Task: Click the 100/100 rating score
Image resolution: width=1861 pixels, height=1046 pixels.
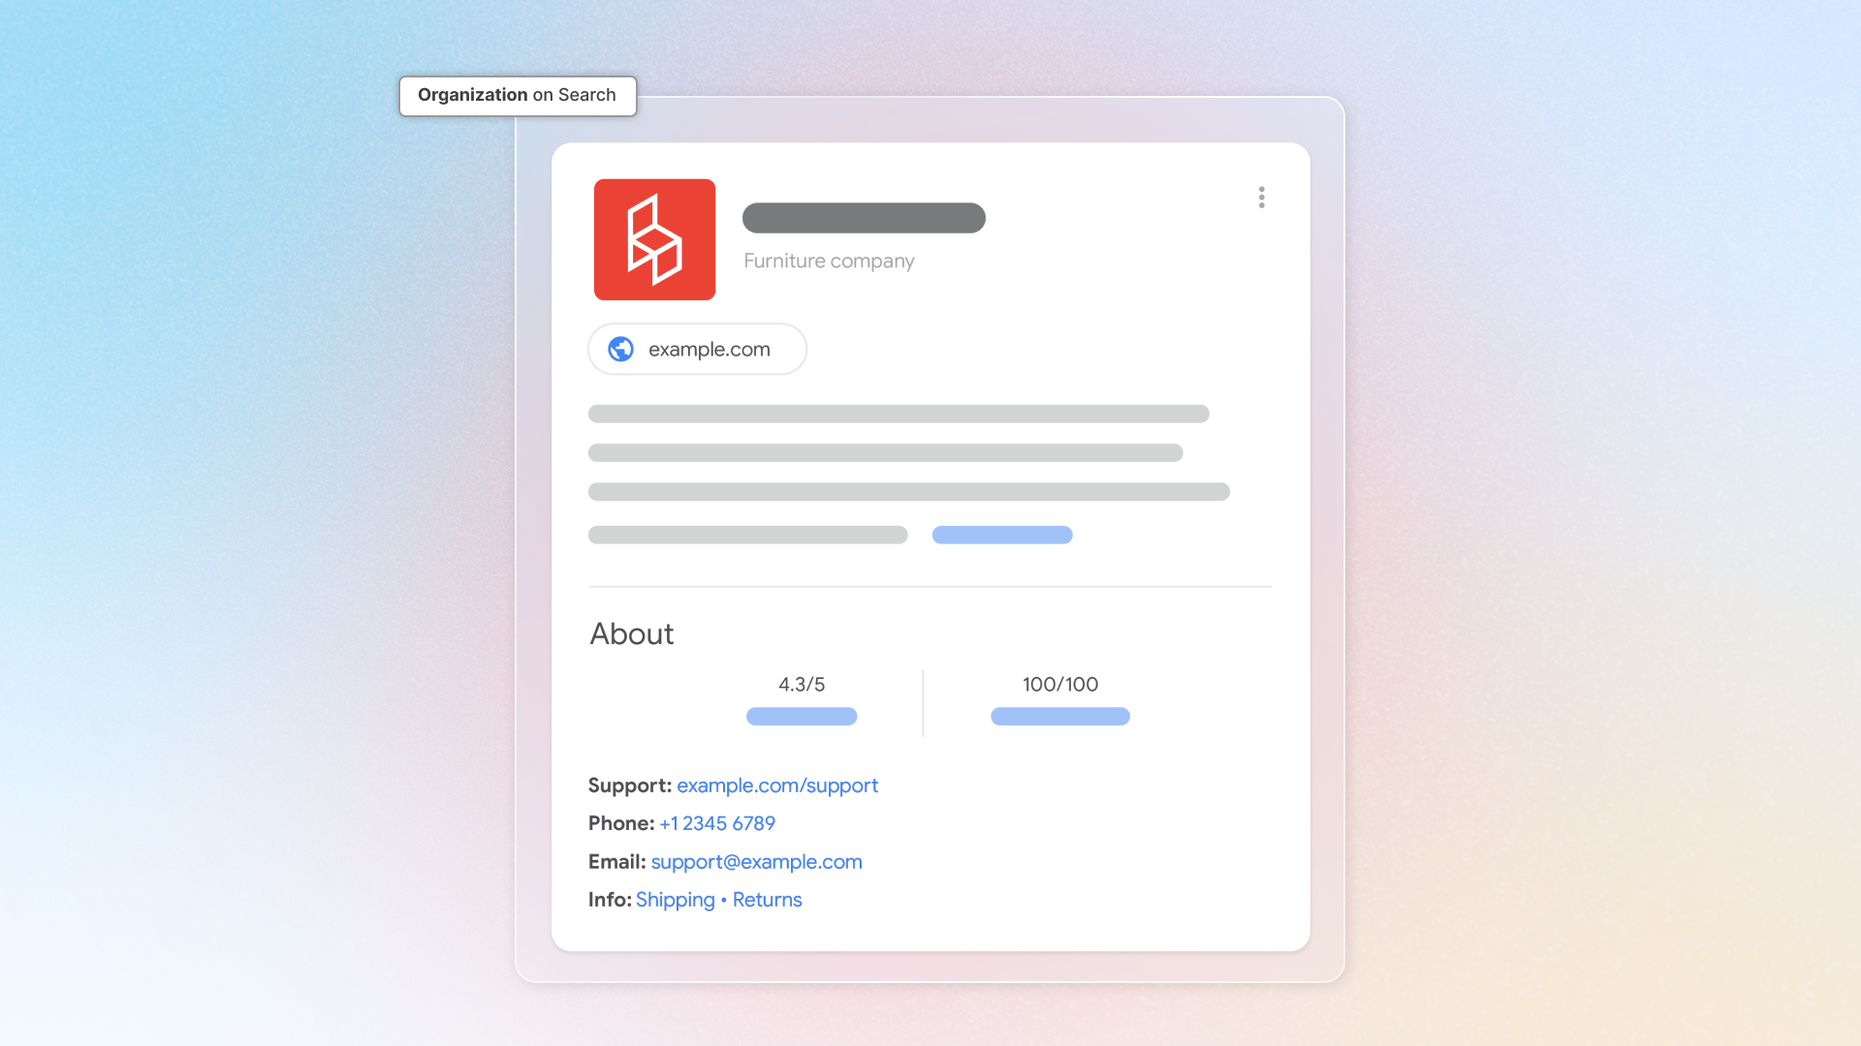Action: pyautogui.click(x=1059, y=684)
